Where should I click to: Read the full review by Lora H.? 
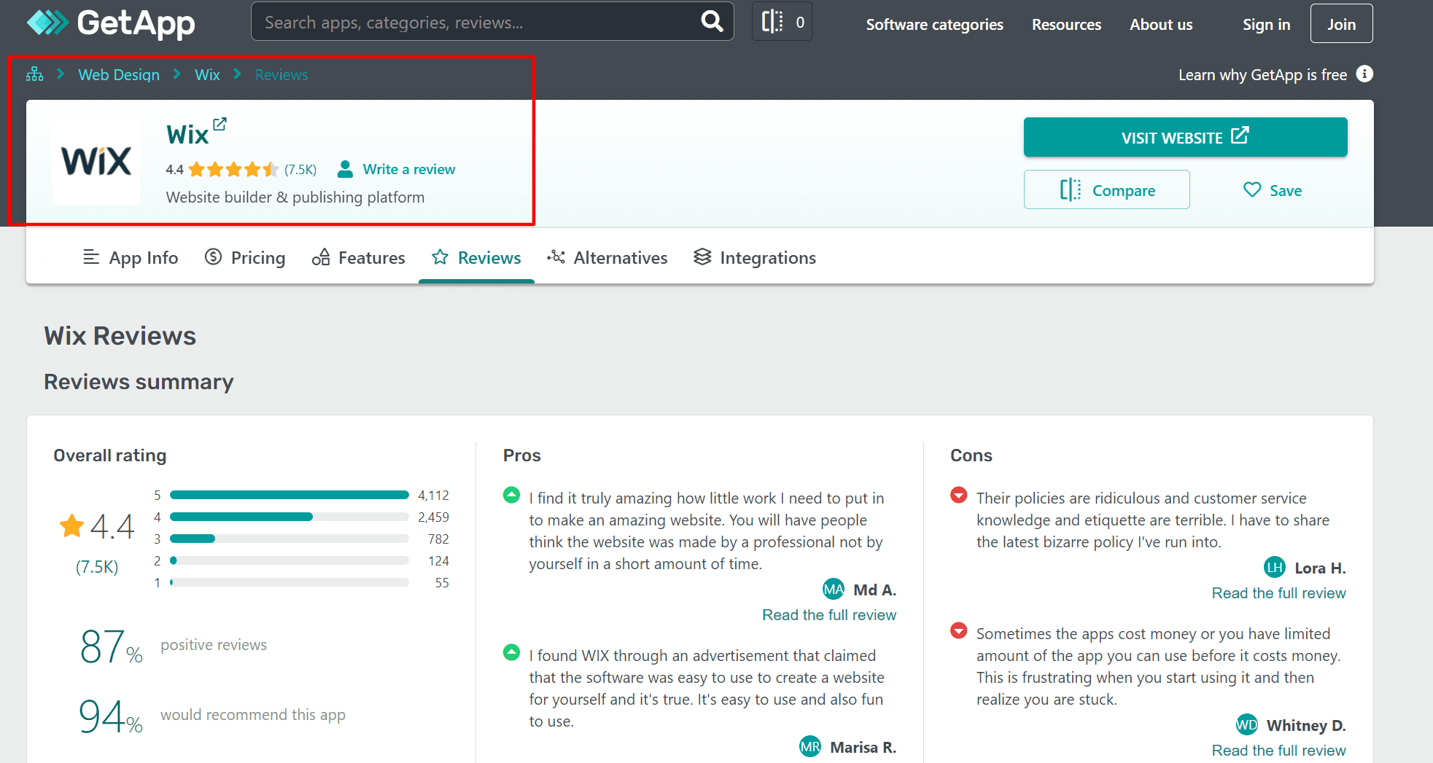tap(1278, 592)
